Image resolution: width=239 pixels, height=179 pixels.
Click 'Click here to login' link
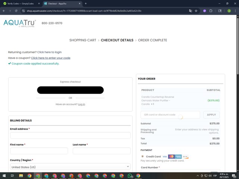click(x=49, y=52)
